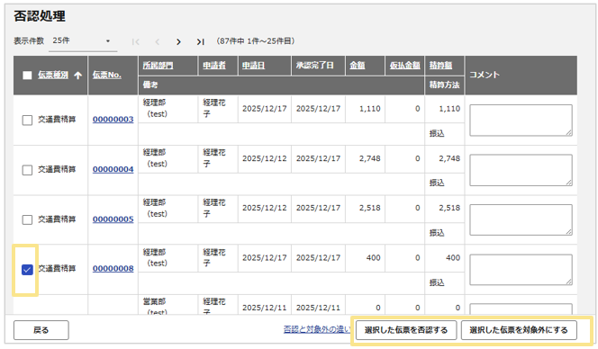This screenshot has height=349, width=598.
Task: Sort by 仮払金額 column header
Action: coord(404,66)
